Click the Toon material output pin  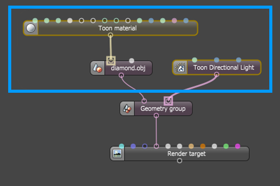110,35
